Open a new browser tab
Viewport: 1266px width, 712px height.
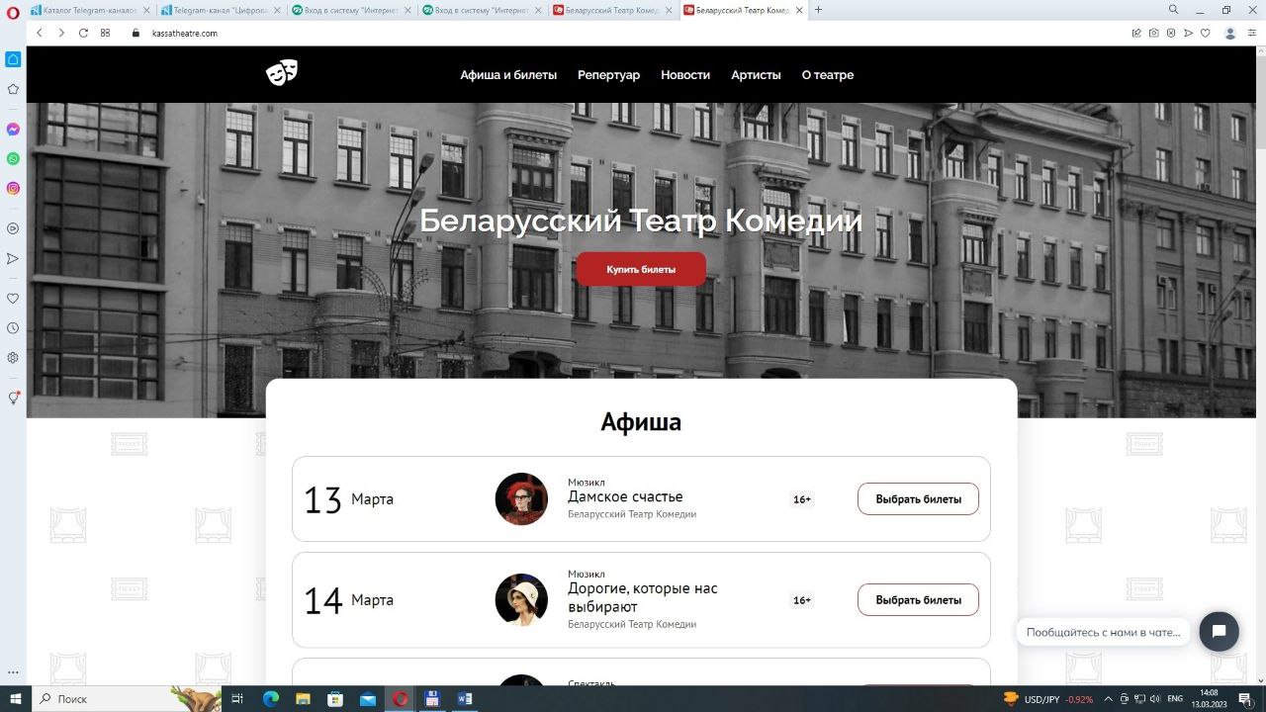[818, 10]
